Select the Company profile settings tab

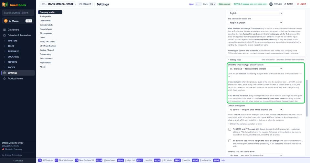pyautogui.click(x=50, y=12)
